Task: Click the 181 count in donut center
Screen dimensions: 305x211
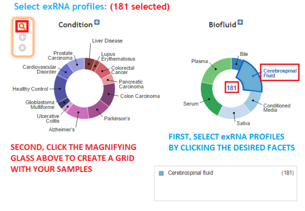Action: click(232, 87)
